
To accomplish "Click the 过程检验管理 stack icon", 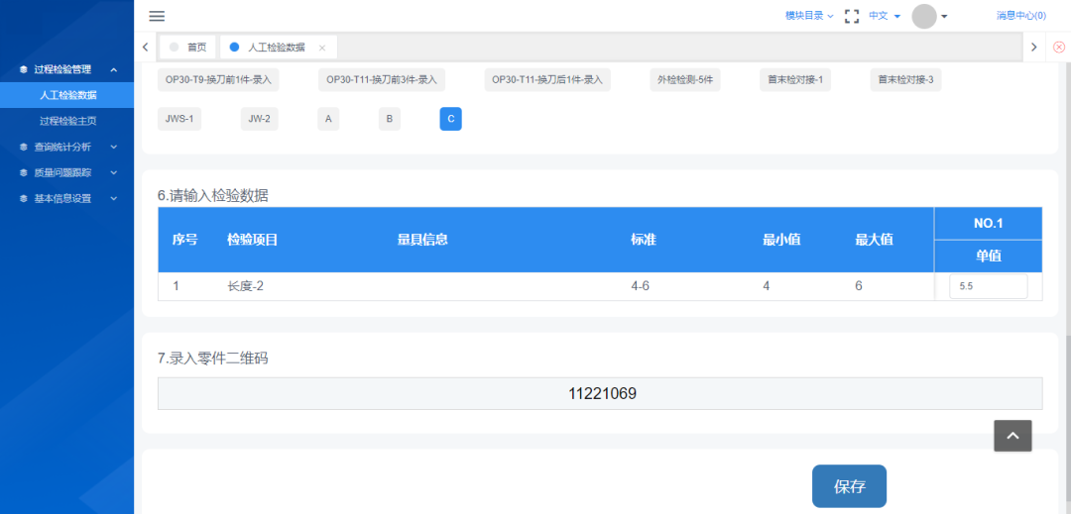I will click(23, 69).
